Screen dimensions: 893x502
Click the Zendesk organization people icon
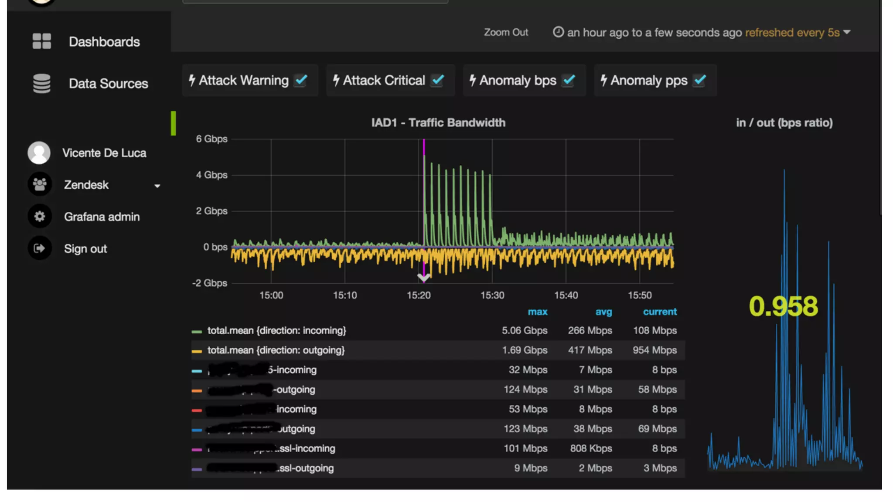[40, 184]
